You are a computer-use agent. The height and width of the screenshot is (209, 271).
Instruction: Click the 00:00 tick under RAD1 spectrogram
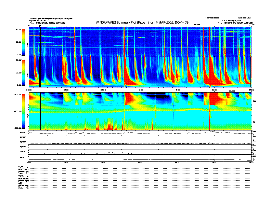(29, 90)
